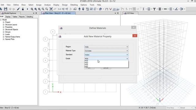Toggle the Perspective glasses icon
The image size is (196, 110).
[75, 9]
